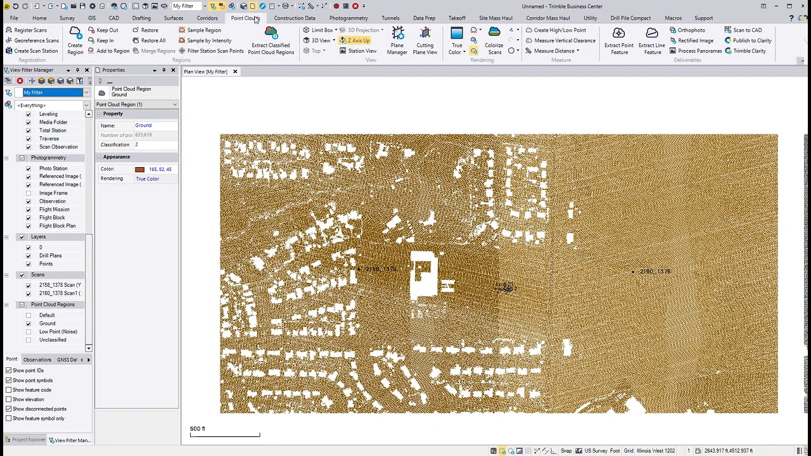Screen dimensions: 811x456
Task: Open Cutting Plane View
Action: tap(425, 41)
